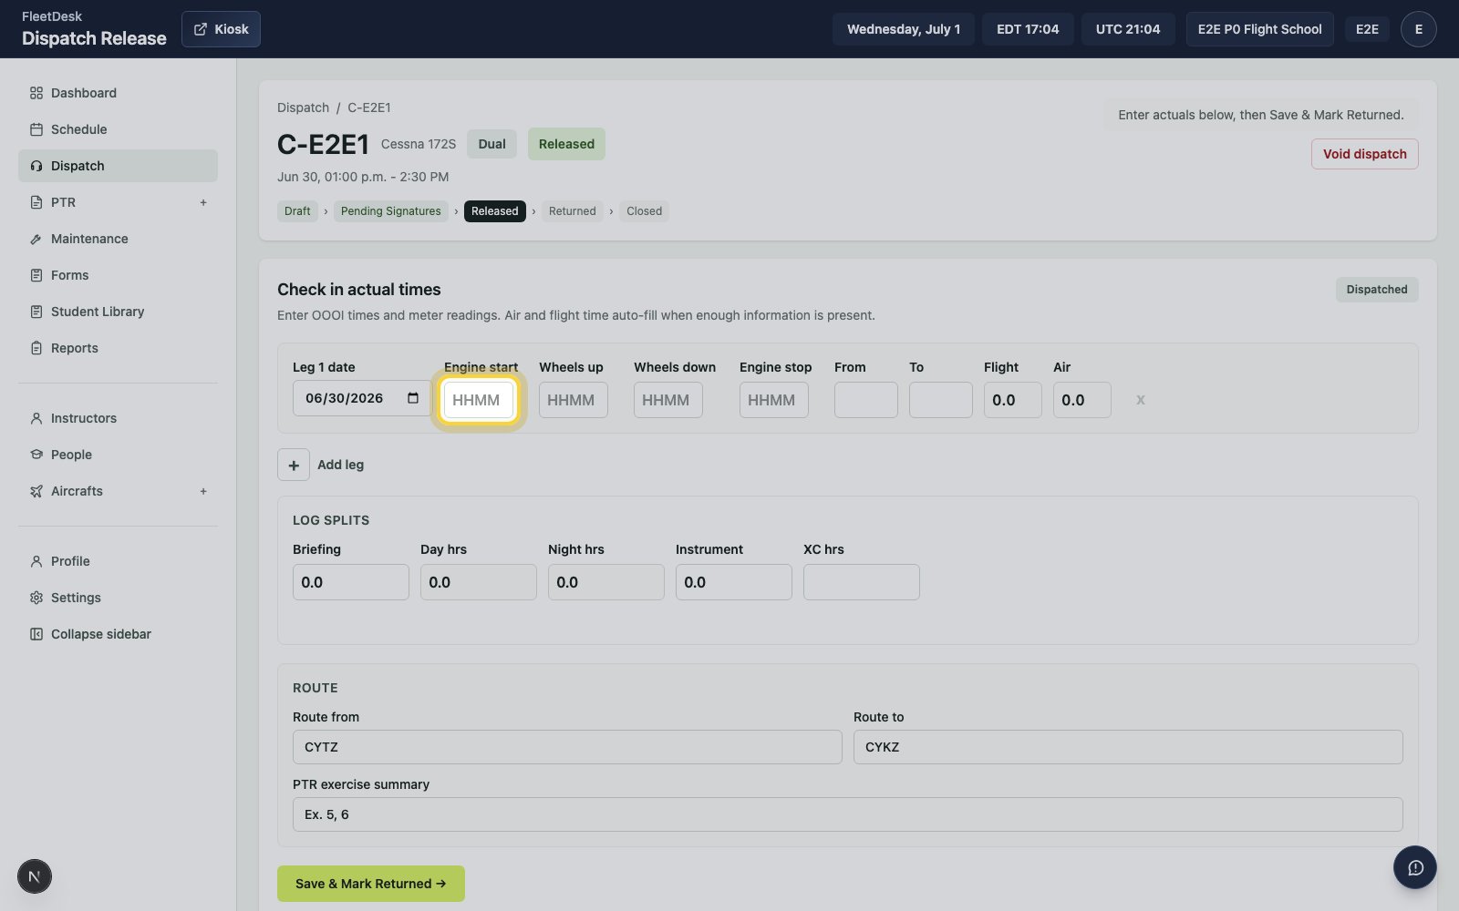Click the Dual flight type badge
Screen dimensions: 1459x911
(492, 144)
